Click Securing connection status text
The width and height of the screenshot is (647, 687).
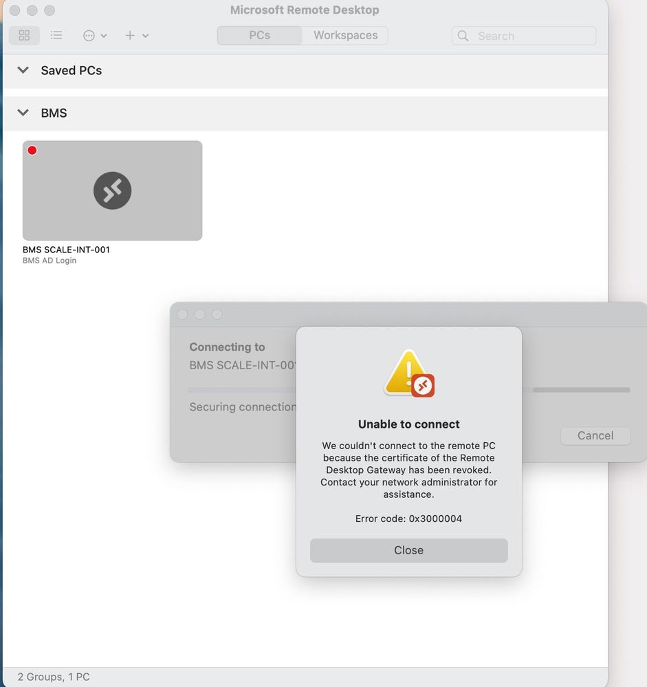(x=243, y=407)
